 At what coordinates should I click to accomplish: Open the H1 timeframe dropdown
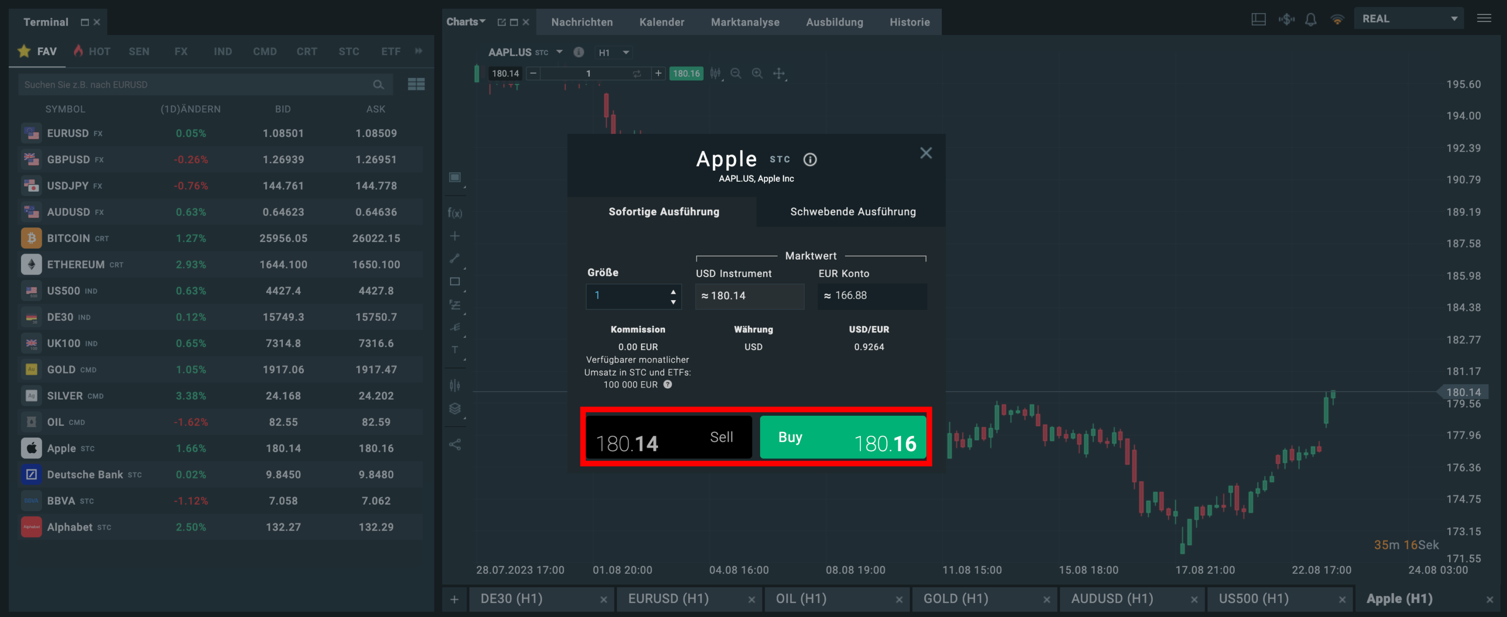click(614, 53)
